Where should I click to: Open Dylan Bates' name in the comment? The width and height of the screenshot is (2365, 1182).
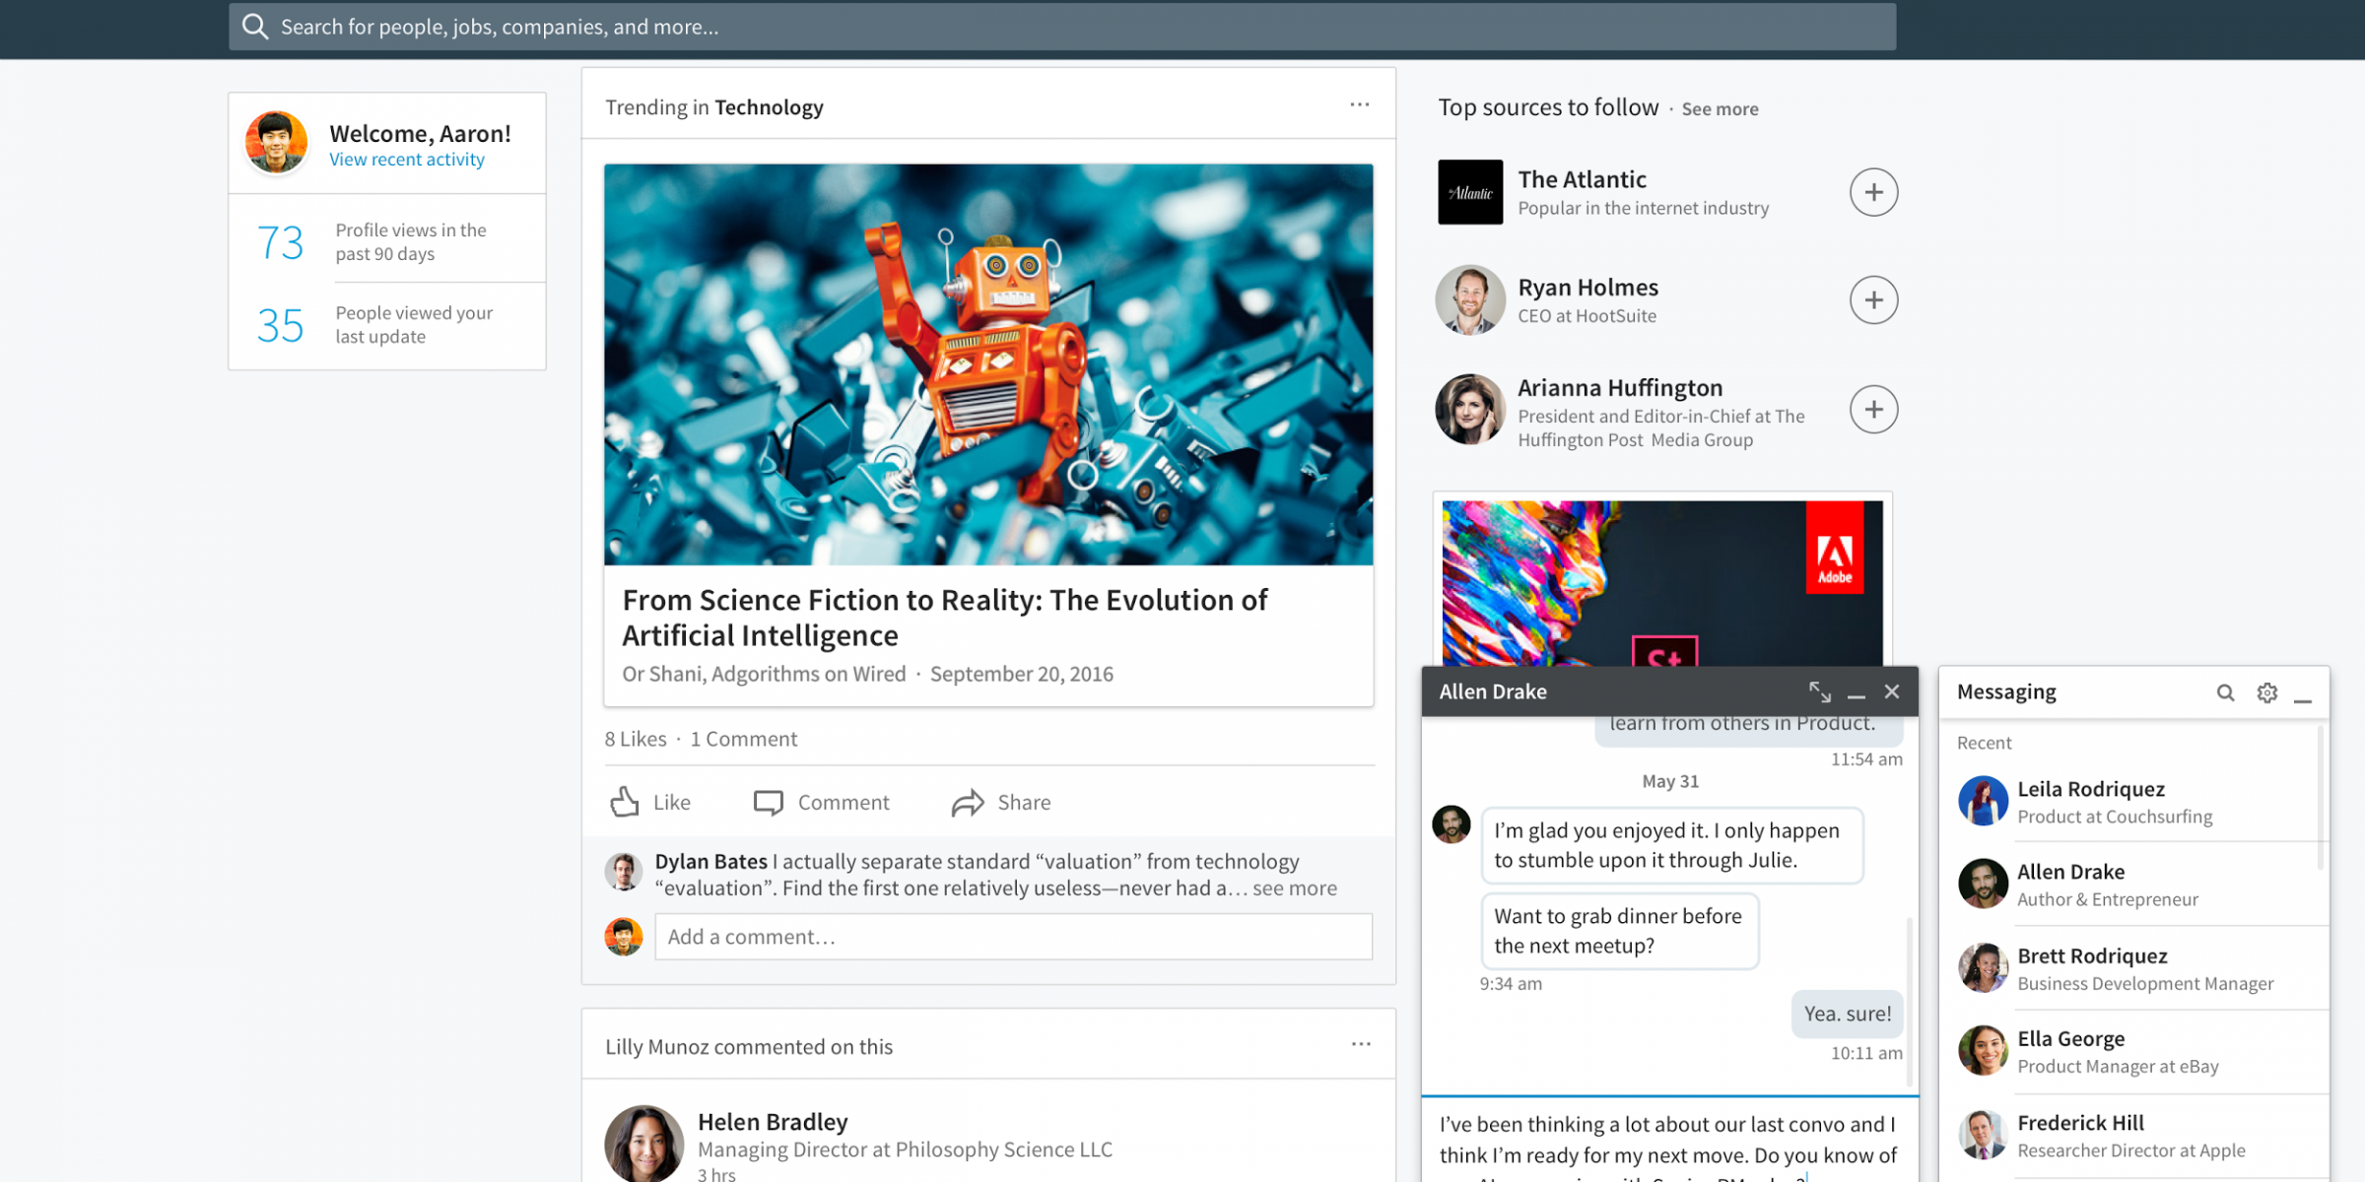coord(710,861)
